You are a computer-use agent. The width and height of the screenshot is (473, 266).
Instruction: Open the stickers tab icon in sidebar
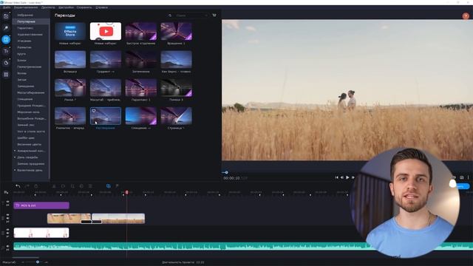[6, 63]
